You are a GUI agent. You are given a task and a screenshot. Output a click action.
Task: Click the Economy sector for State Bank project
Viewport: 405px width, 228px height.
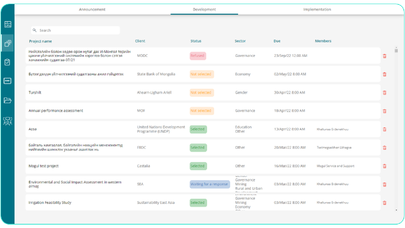click(x=243, y=74)
